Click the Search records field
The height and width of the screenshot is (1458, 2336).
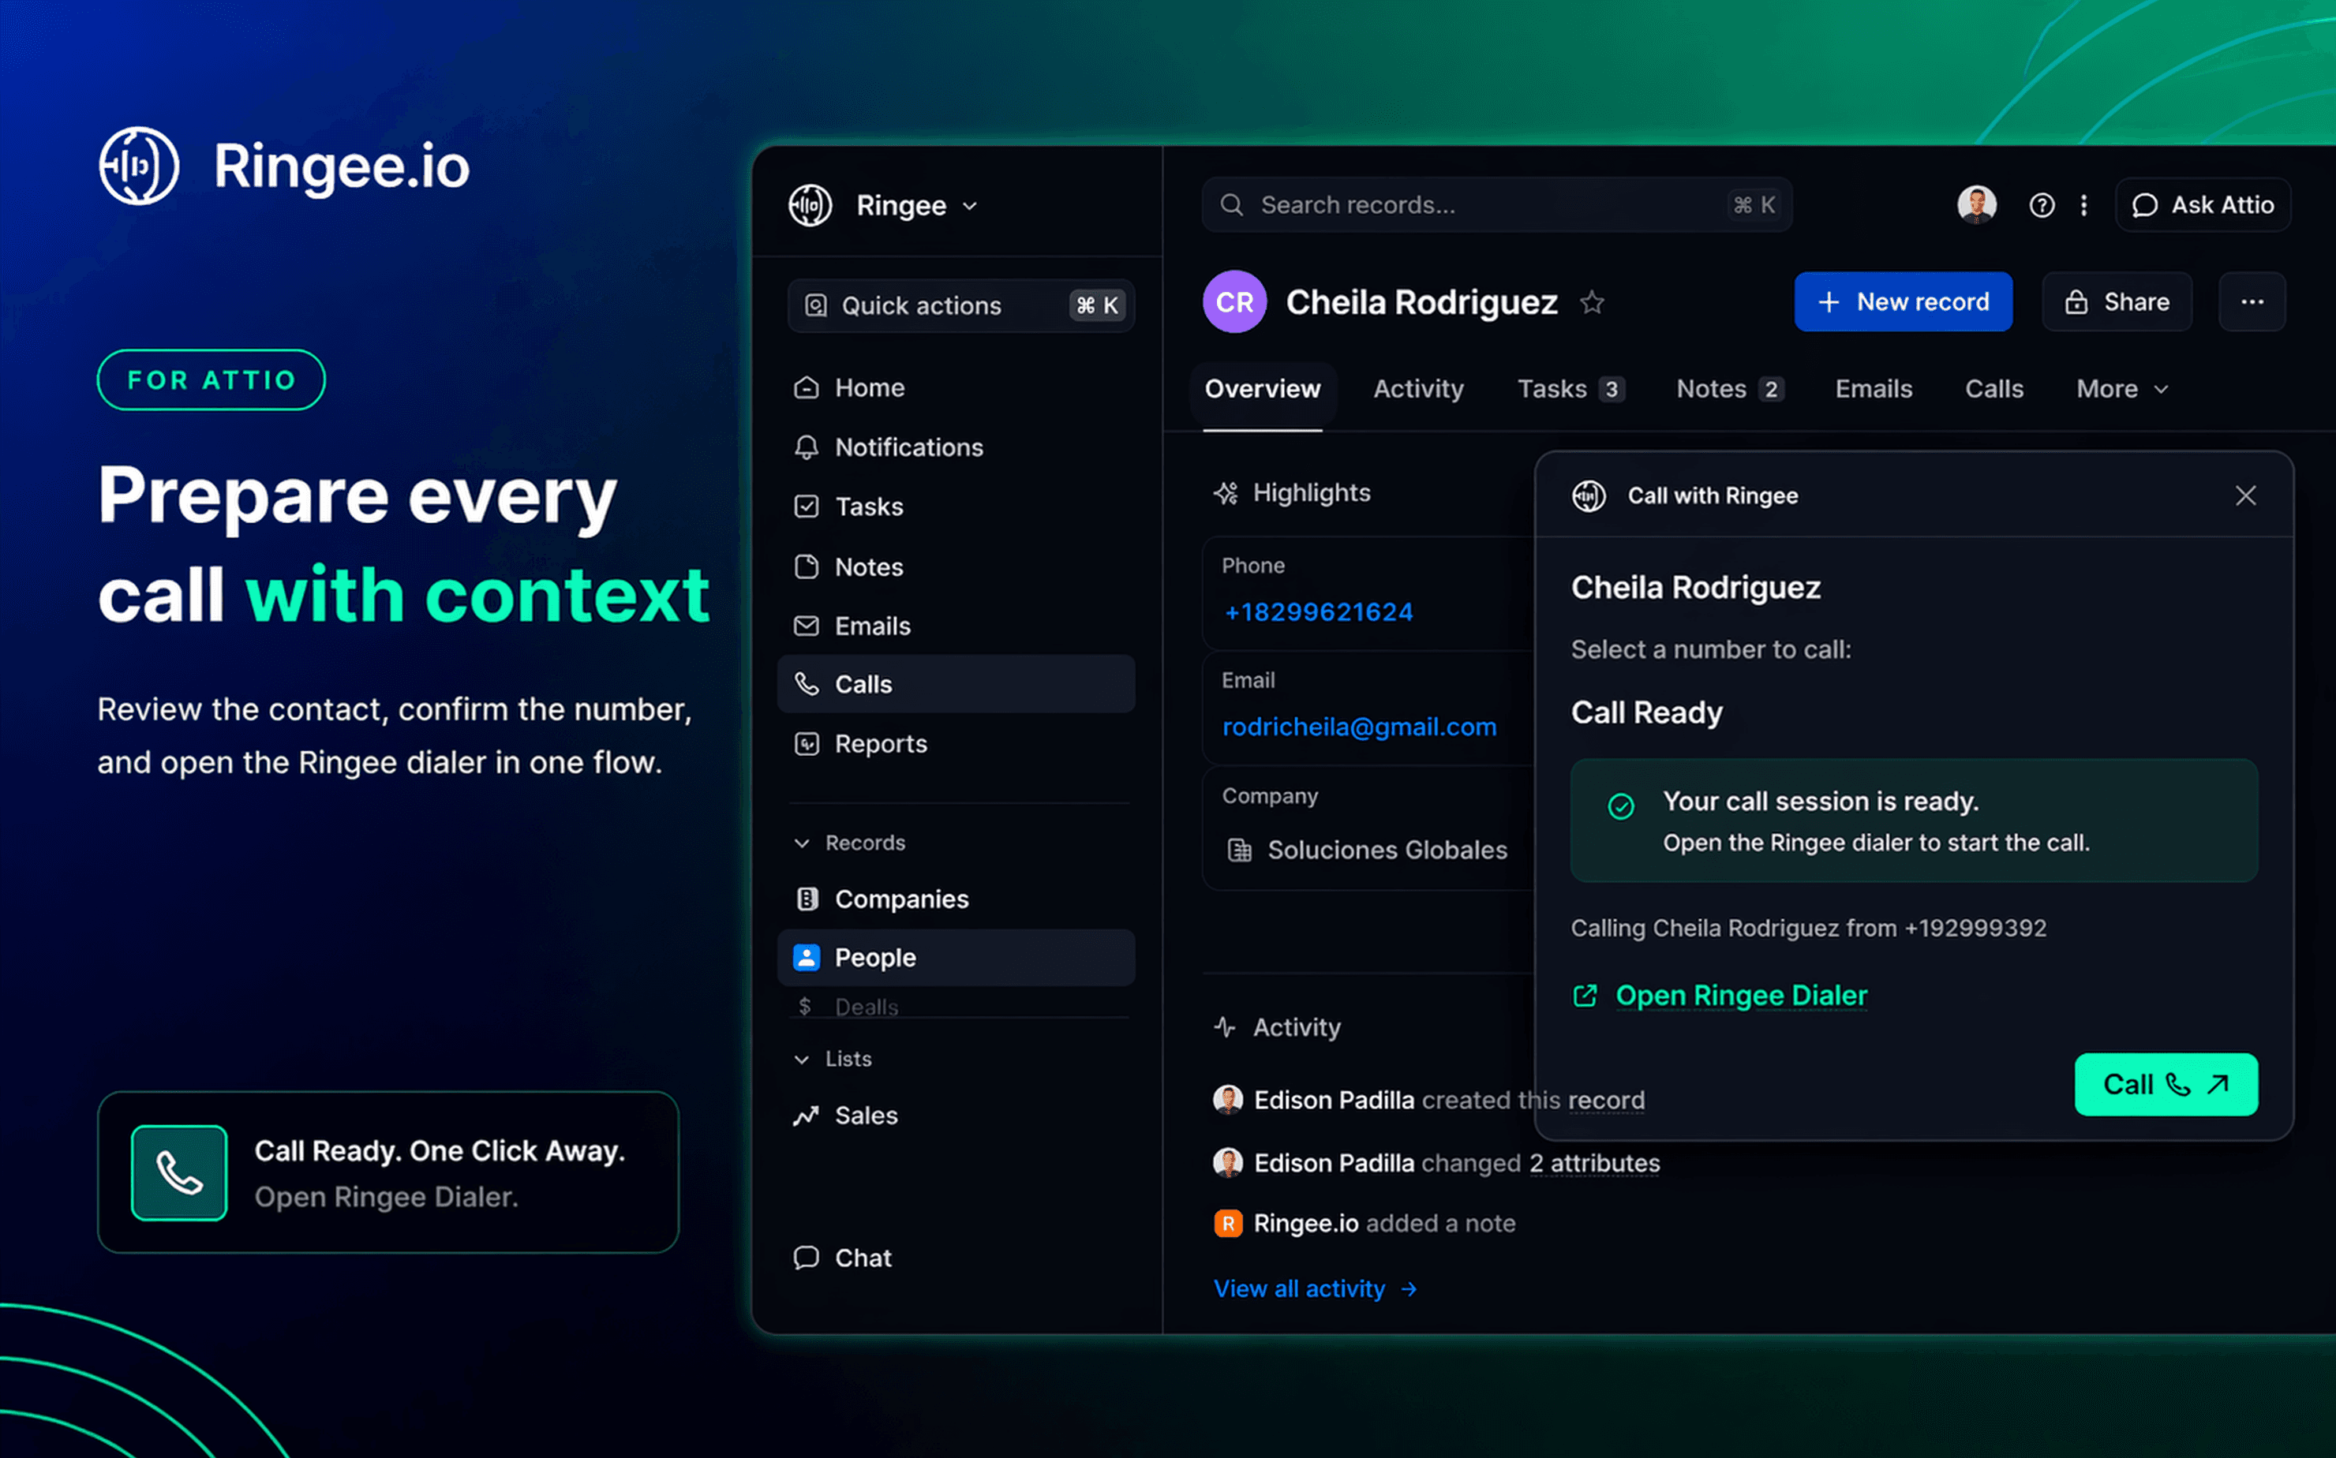(x=1497, y=204)
